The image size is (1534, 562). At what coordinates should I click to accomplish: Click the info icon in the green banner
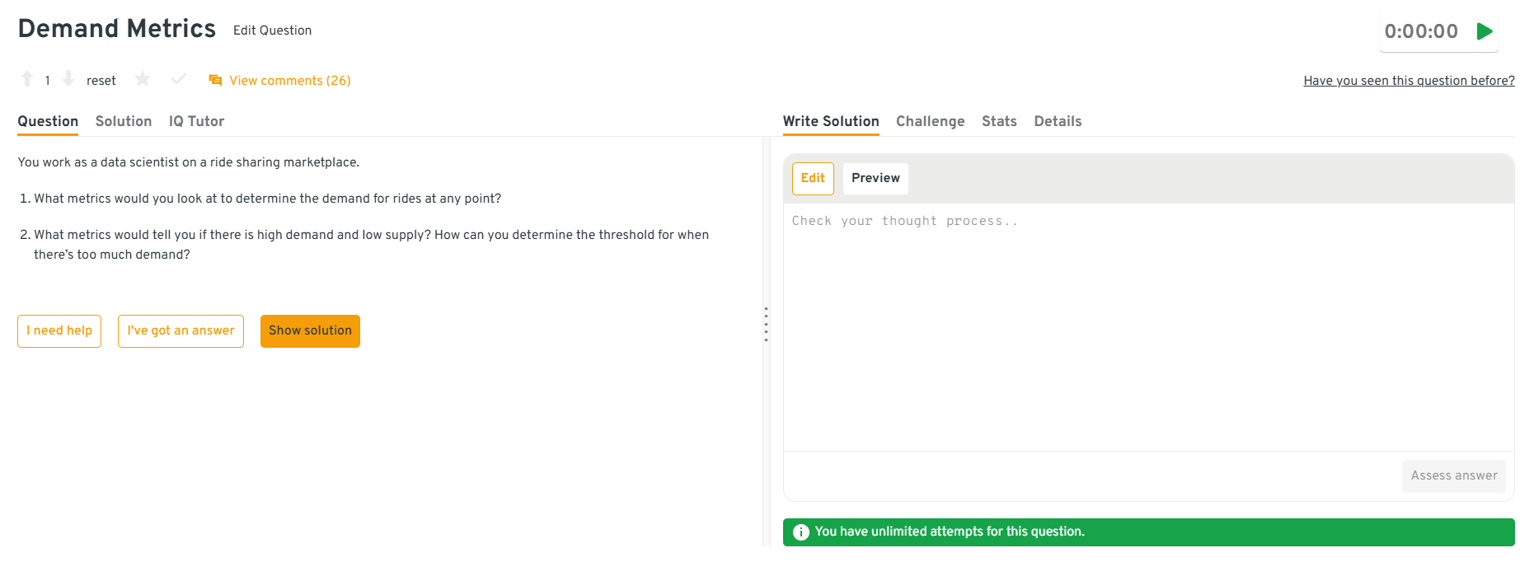coord(800,532)
